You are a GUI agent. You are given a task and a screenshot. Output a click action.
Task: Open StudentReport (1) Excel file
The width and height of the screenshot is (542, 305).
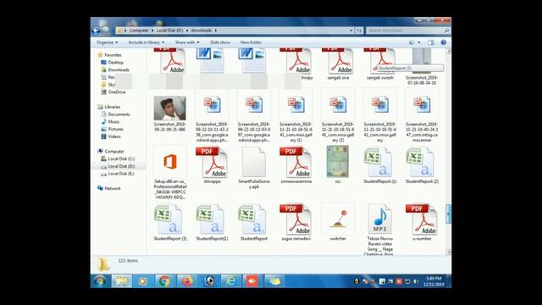point(379,165)
